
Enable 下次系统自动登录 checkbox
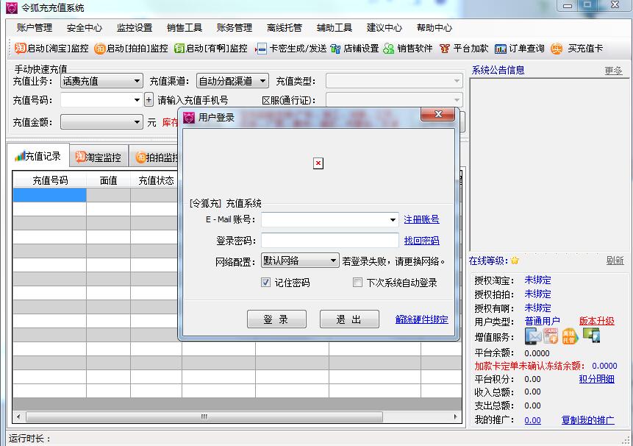[x=357, y=283]
